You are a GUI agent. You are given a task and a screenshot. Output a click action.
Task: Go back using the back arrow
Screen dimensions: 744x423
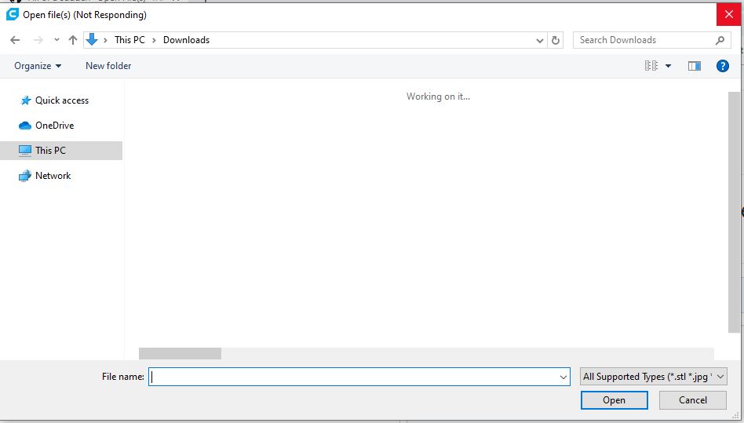pyautogui.click(x=15, y=40)
